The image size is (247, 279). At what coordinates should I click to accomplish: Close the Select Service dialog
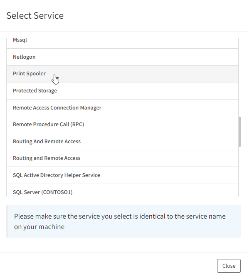tap(229, 266)
